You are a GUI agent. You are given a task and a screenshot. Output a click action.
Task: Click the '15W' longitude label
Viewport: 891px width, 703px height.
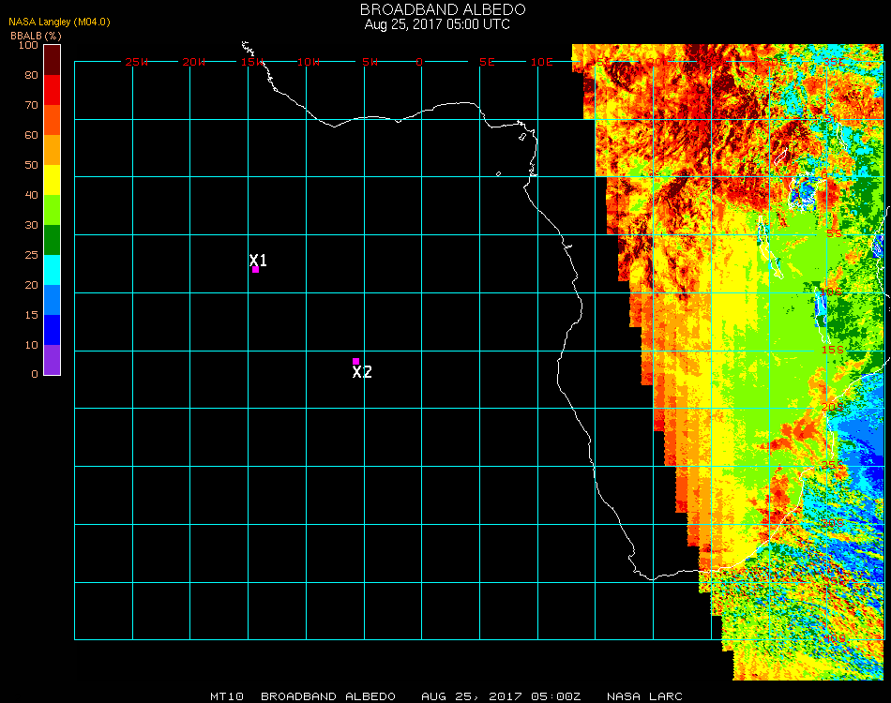[251, 62]
